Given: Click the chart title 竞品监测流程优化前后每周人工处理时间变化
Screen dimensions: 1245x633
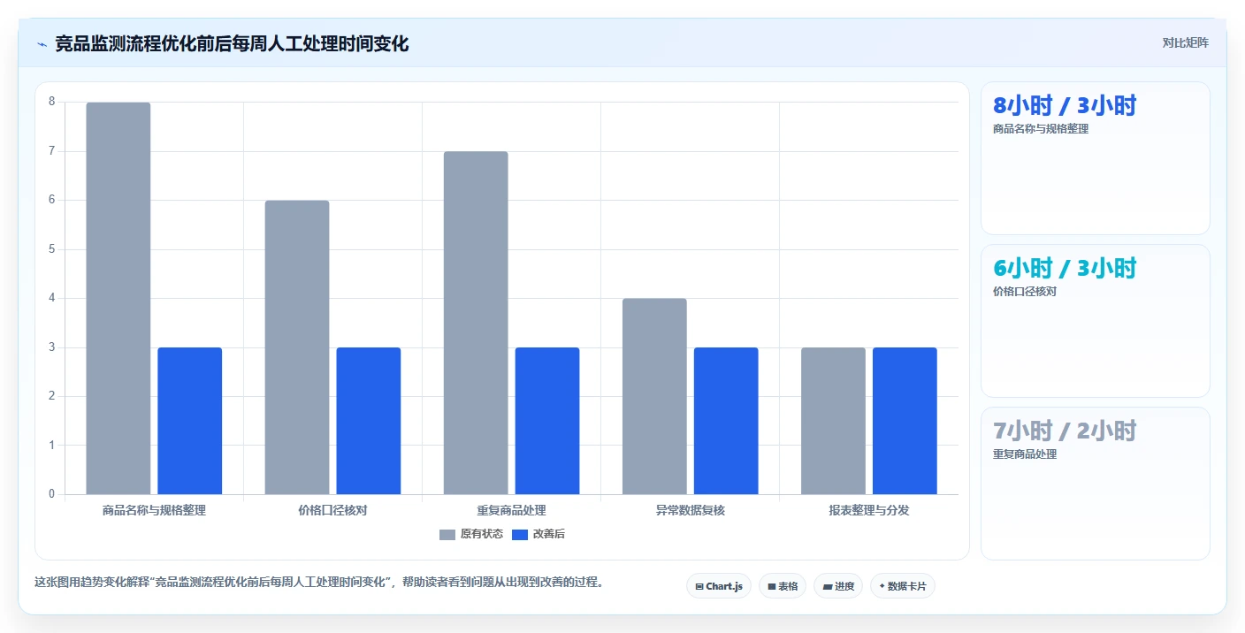Looking at the screenshot, I should point(232,44).
